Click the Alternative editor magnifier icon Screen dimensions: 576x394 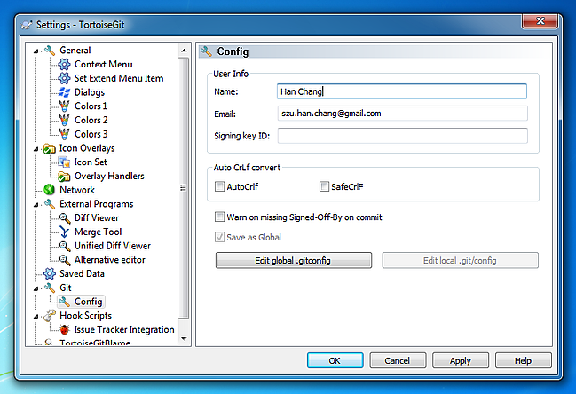point(65,260)
